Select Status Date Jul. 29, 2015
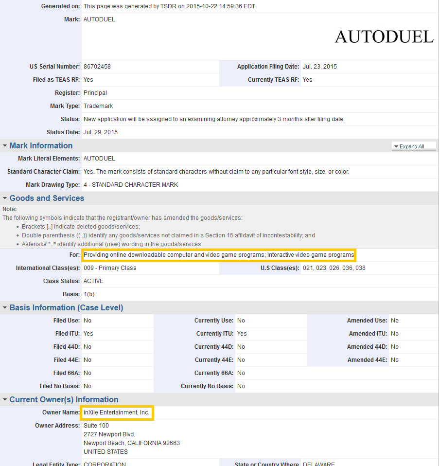The height and width of the screenshot is (466, 440). coord(101,132)
